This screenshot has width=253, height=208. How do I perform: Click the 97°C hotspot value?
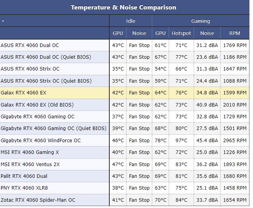182,140
